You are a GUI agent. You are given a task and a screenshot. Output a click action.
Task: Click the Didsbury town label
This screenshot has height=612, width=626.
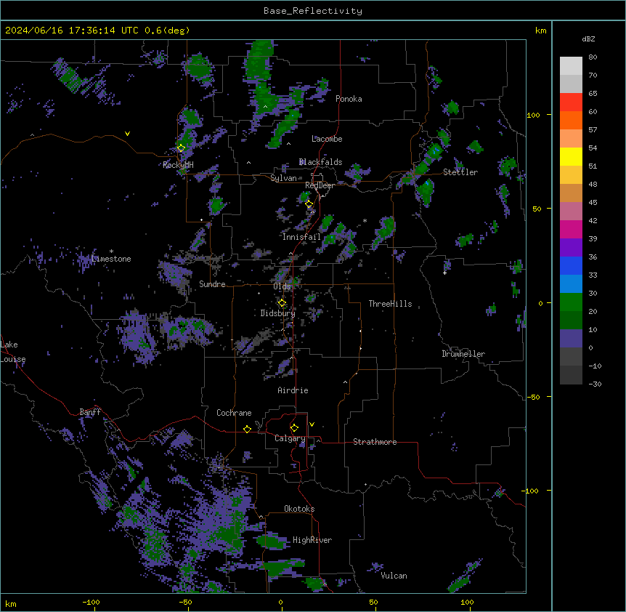coord(277,313)
